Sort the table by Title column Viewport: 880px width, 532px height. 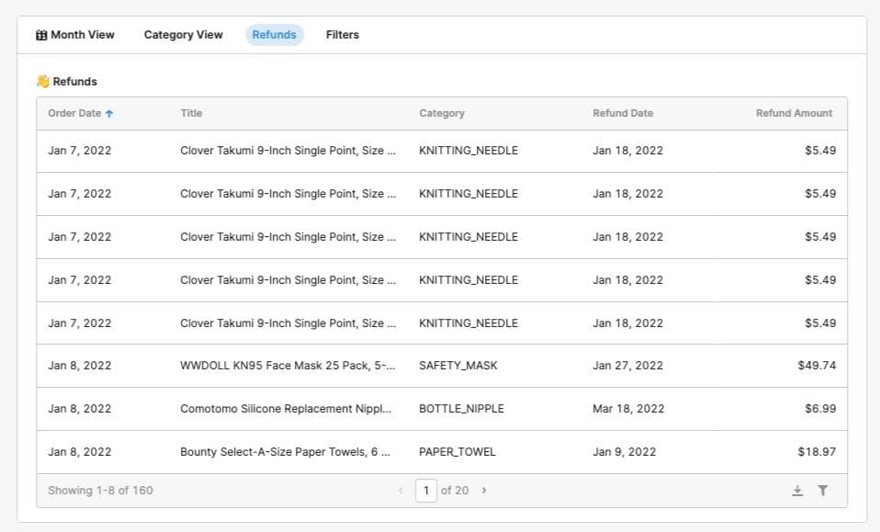(x=192, y=112)
